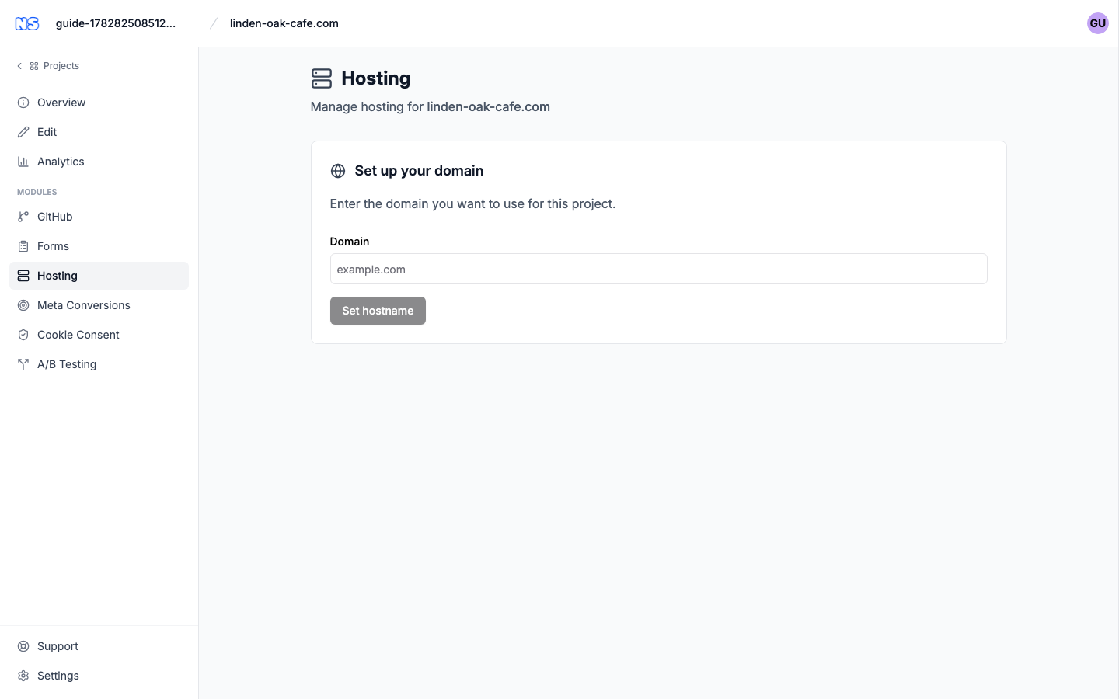This screenshot has width=1119, height=699.
Task: Click the Projects grid icon
Action: click(34, 66)
